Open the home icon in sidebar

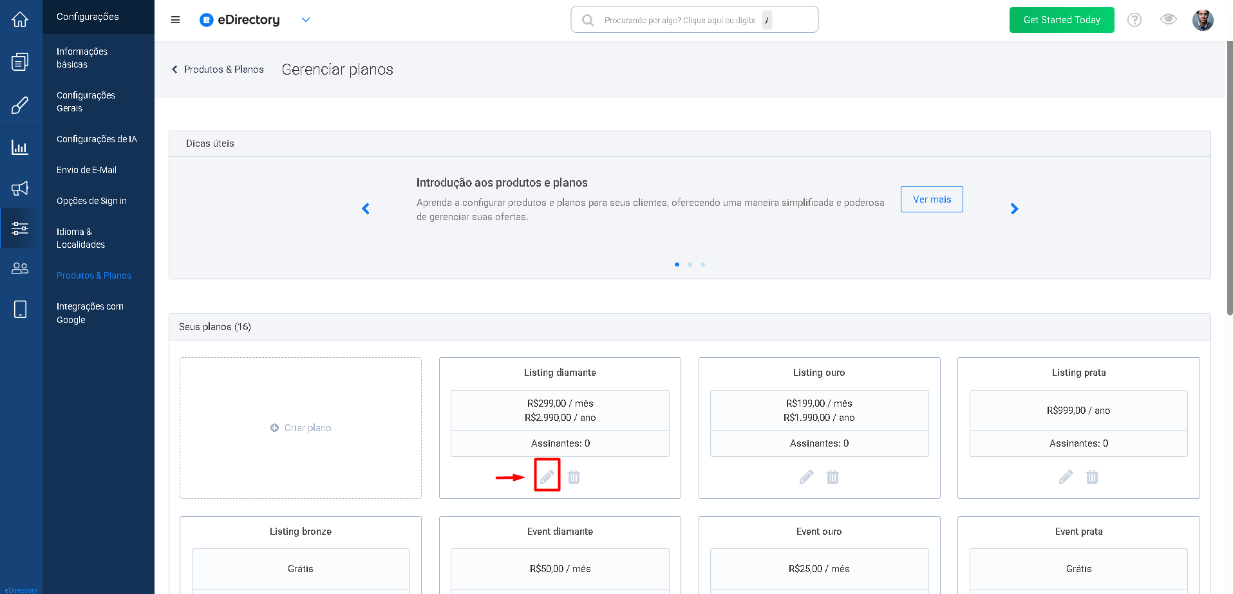[20, 20]
